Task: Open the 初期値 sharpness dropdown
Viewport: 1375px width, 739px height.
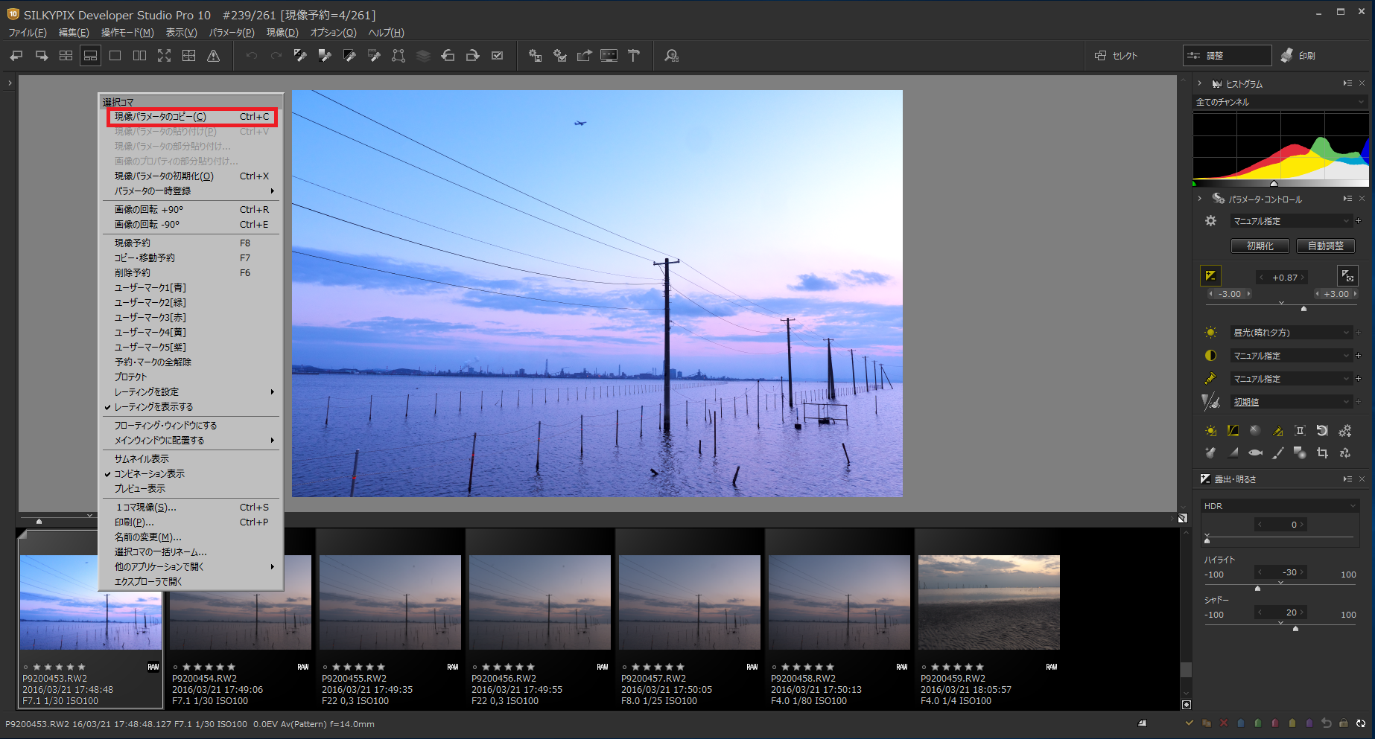Action: [x=1291, y=402]
